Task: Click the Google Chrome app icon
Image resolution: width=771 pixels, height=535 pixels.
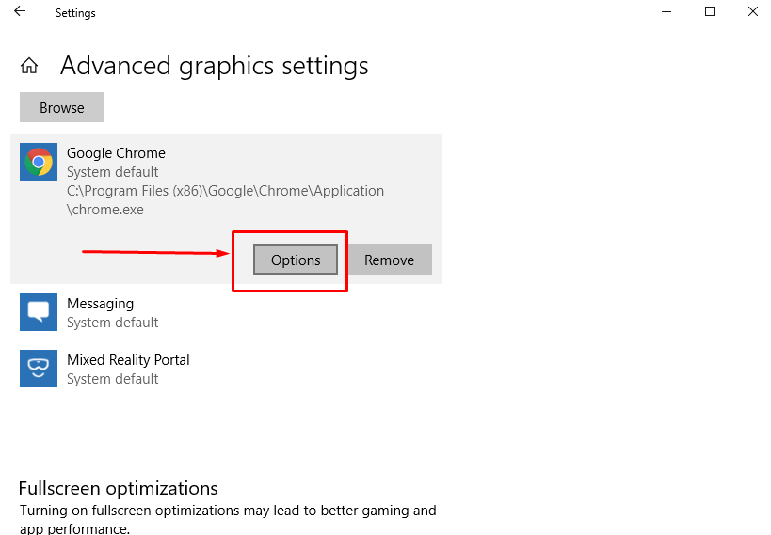Action: [39, 162]
